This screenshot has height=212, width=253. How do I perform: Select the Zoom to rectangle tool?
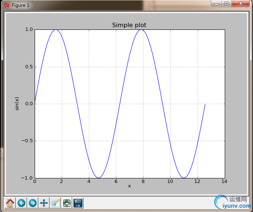point(55,203)
